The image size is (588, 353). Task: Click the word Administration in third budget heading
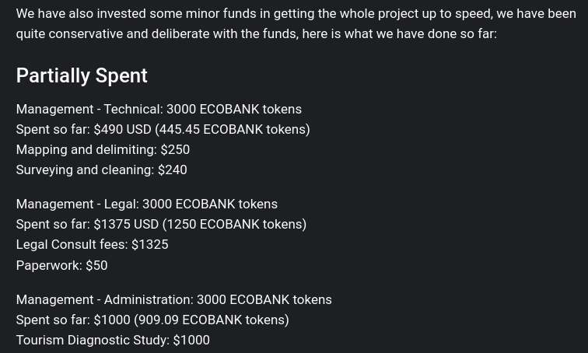(x=149, y=300)
